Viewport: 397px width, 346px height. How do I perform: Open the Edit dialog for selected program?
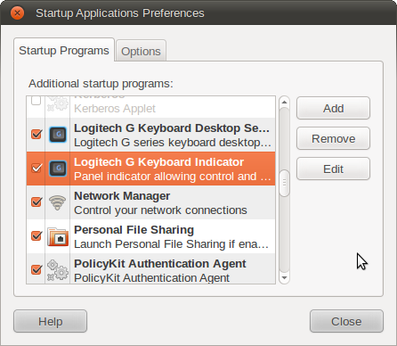(x=333, y=169)
